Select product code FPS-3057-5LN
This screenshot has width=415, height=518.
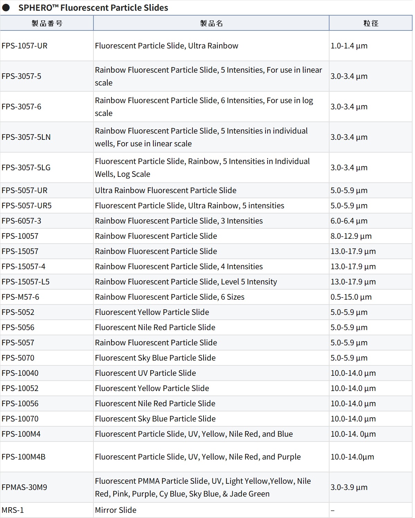(26, 137)
